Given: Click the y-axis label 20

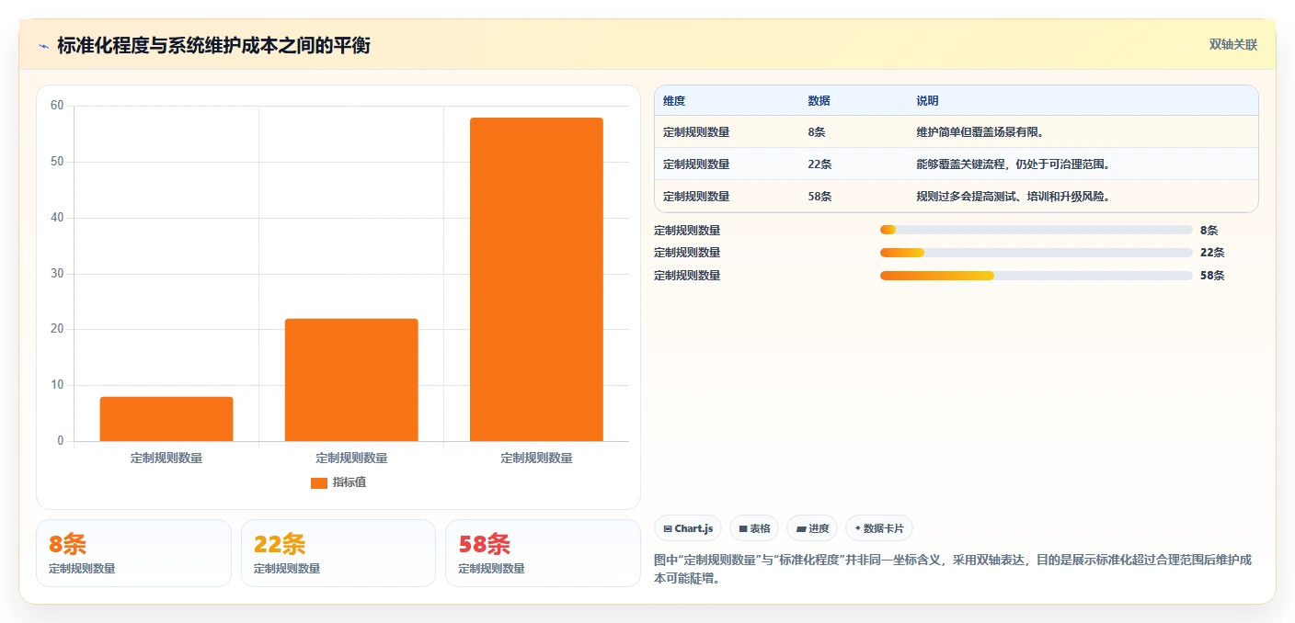Looking at the screenshot, I should (57, 329).
